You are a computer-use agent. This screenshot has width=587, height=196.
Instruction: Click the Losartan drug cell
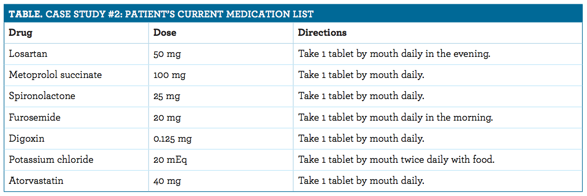click(28, 54)
